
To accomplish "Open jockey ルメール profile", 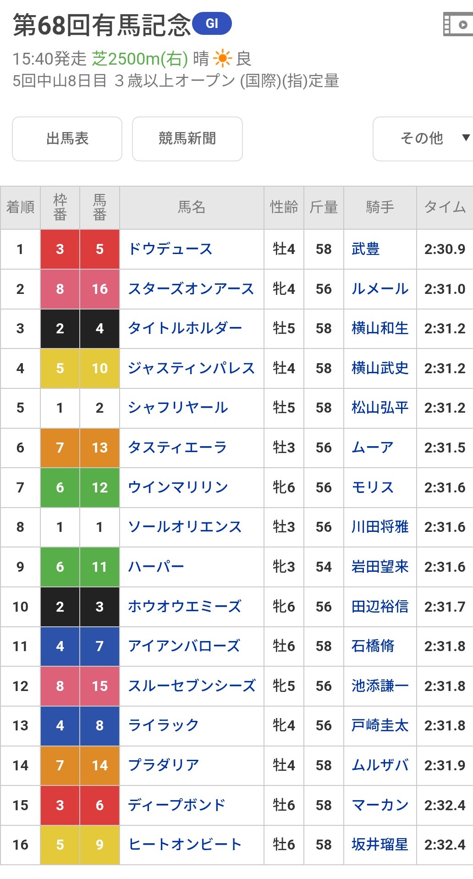I will pyautogui.click(x=379, y=289).
